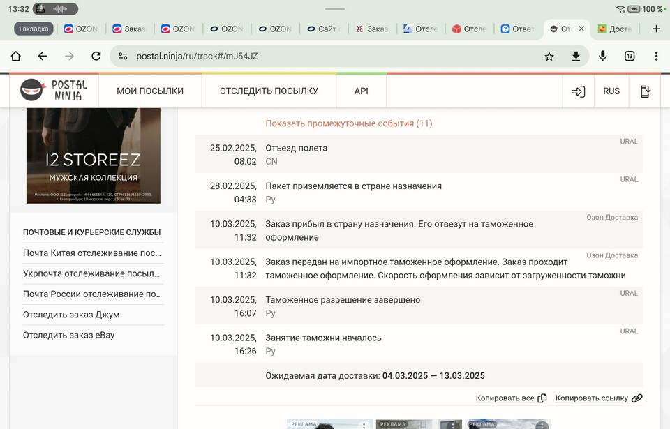This screenshot has width=670, height=429.
Task: Bookmark page with the star icon
Action: [549, 57]
